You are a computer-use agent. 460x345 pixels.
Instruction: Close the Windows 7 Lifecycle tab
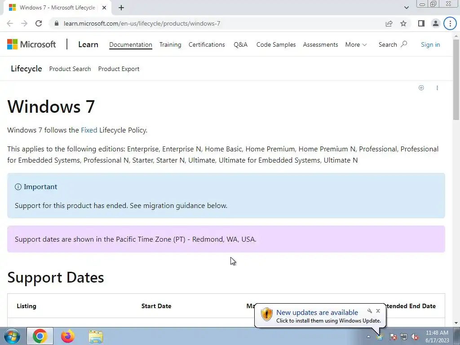point(104,8)
